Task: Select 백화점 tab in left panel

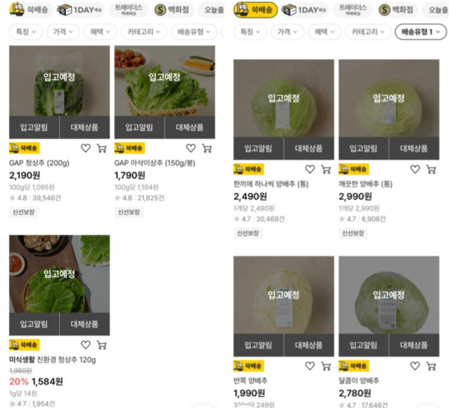Action: 172,10
